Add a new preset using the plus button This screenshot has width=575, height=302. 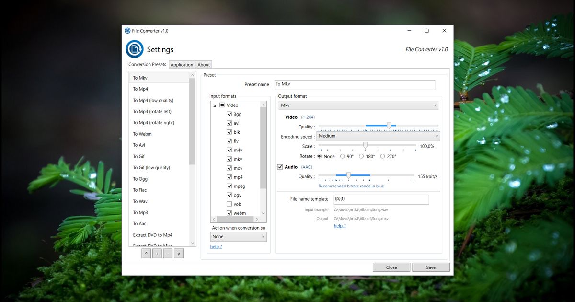tap(157, 253)
